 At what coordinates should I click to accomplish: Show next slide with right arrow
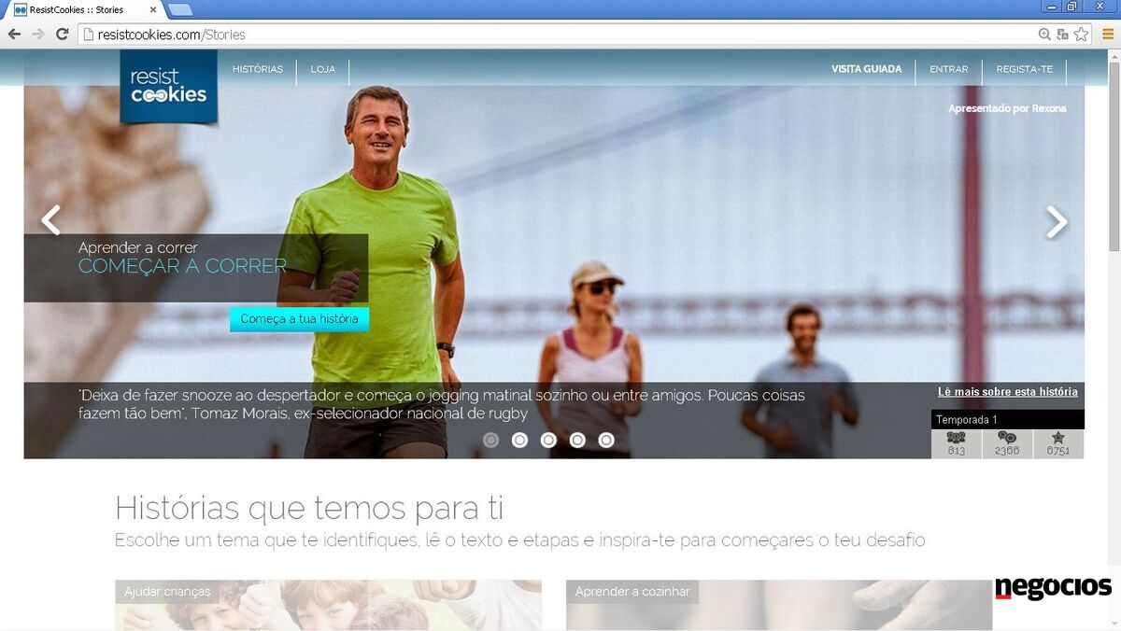pyautogui.click(x=1057, y=221)
